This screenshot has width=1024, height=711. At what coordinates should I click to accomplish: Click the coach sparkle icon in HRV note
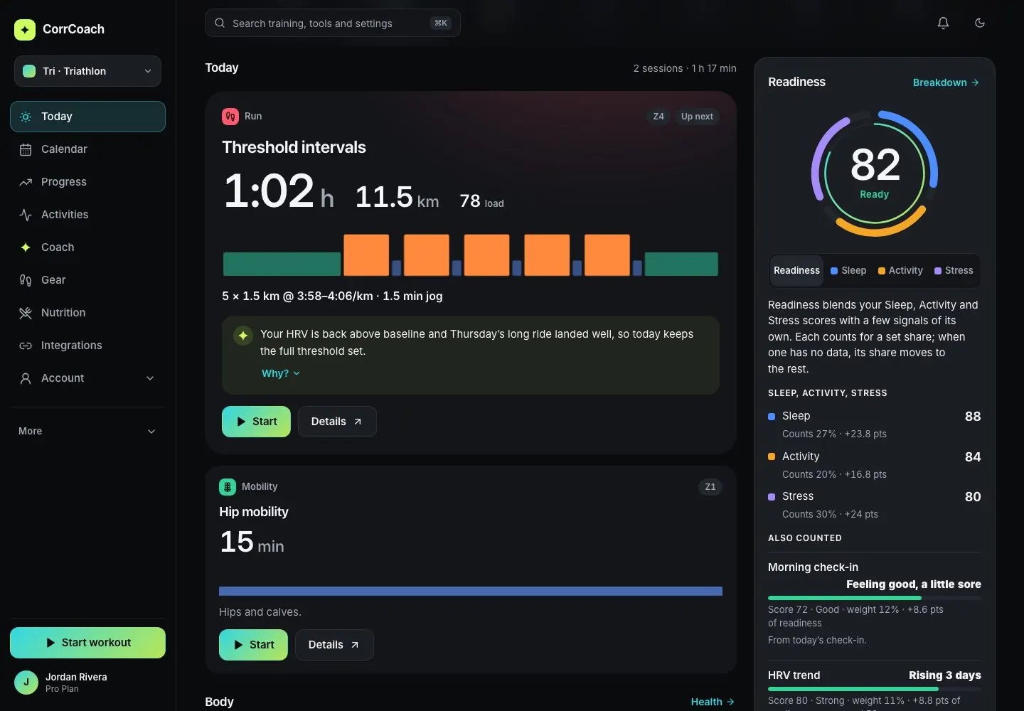(x=243, y=336)
